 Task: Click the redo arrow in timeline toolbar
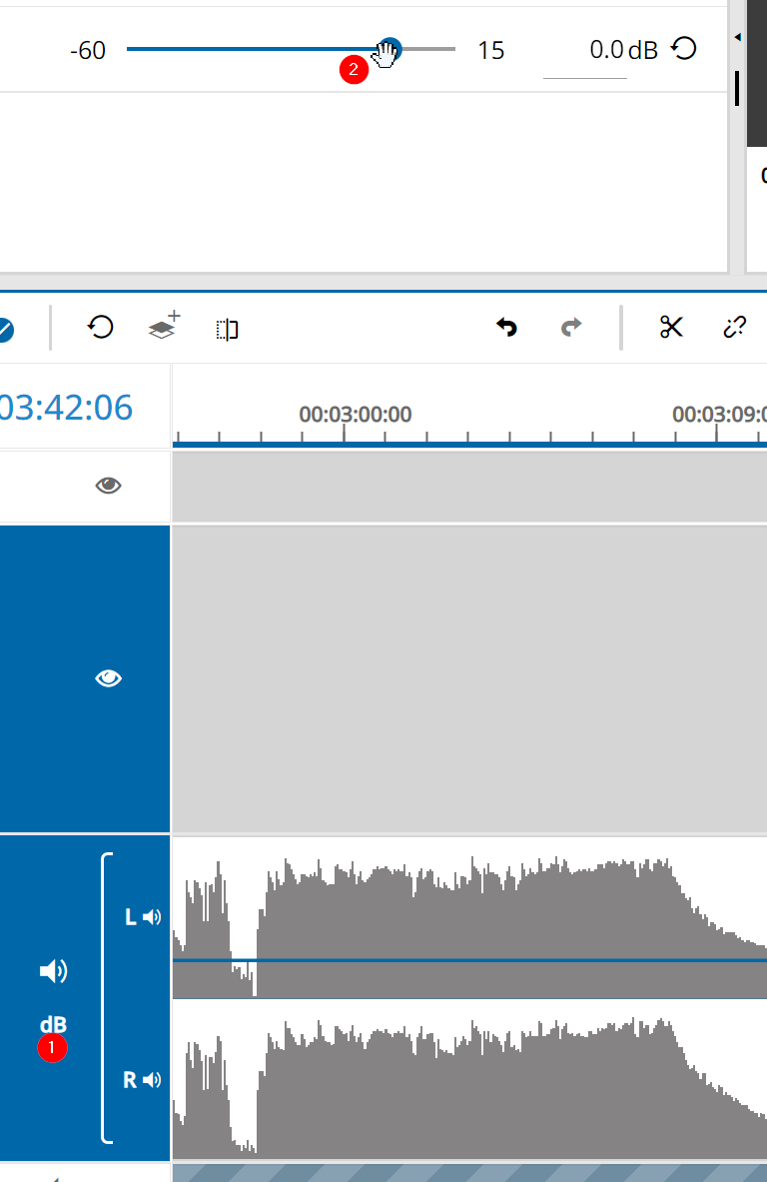point(571,327)
